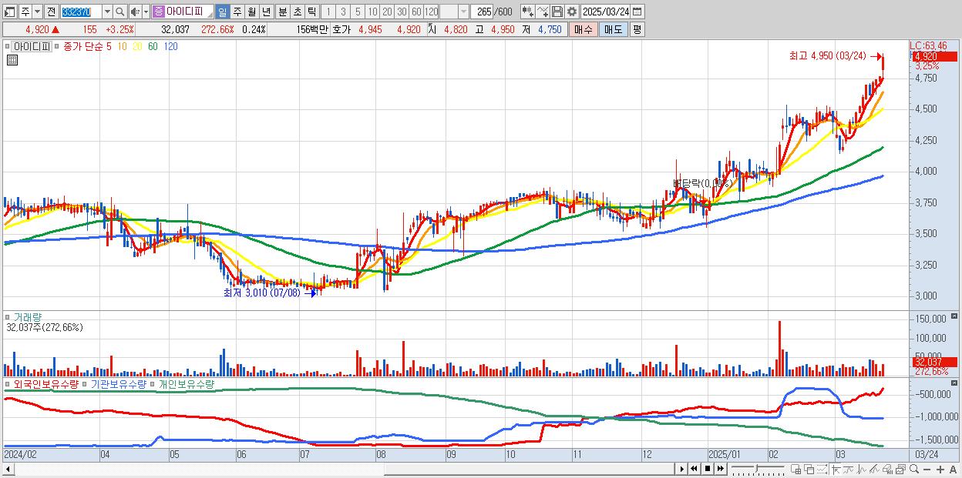Click the play button on the bottom bar
962x478 pixels.
click(x=682, y=469)
